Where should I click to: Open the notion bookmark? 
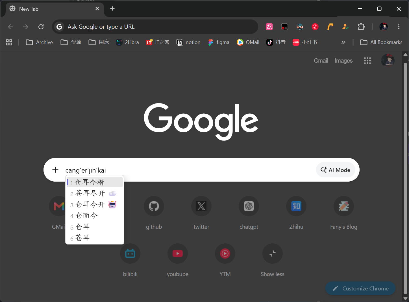coord(188,42)
